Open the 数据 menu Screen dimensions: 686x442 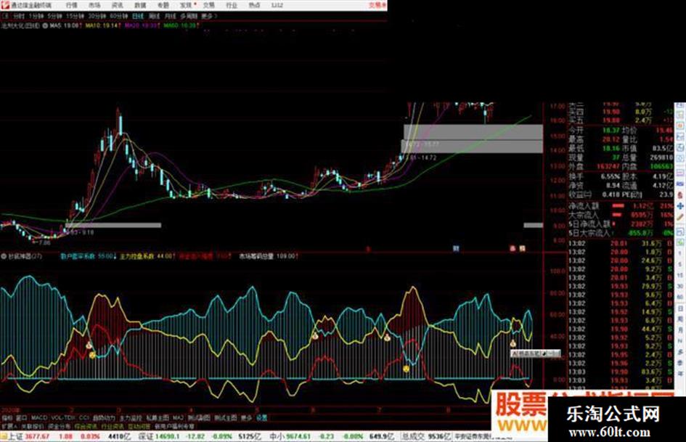[x=139, y=5]
